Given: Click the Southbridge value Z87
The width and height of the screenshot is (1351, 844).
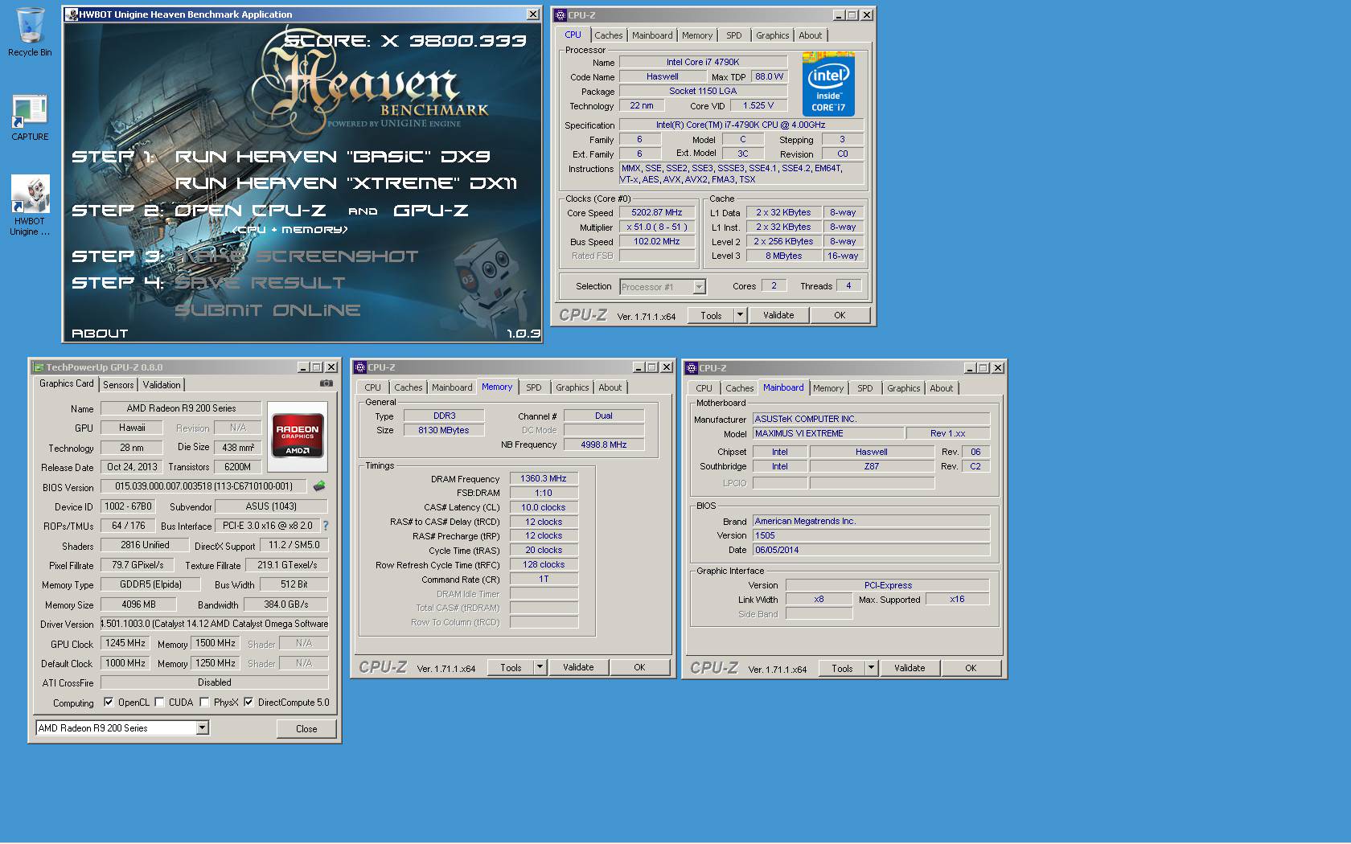Looking at the screenshot, I should (x=872, y=466).
